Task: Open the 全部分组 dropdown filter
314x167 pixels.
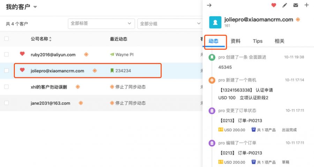Action: (x=170, y=23)
